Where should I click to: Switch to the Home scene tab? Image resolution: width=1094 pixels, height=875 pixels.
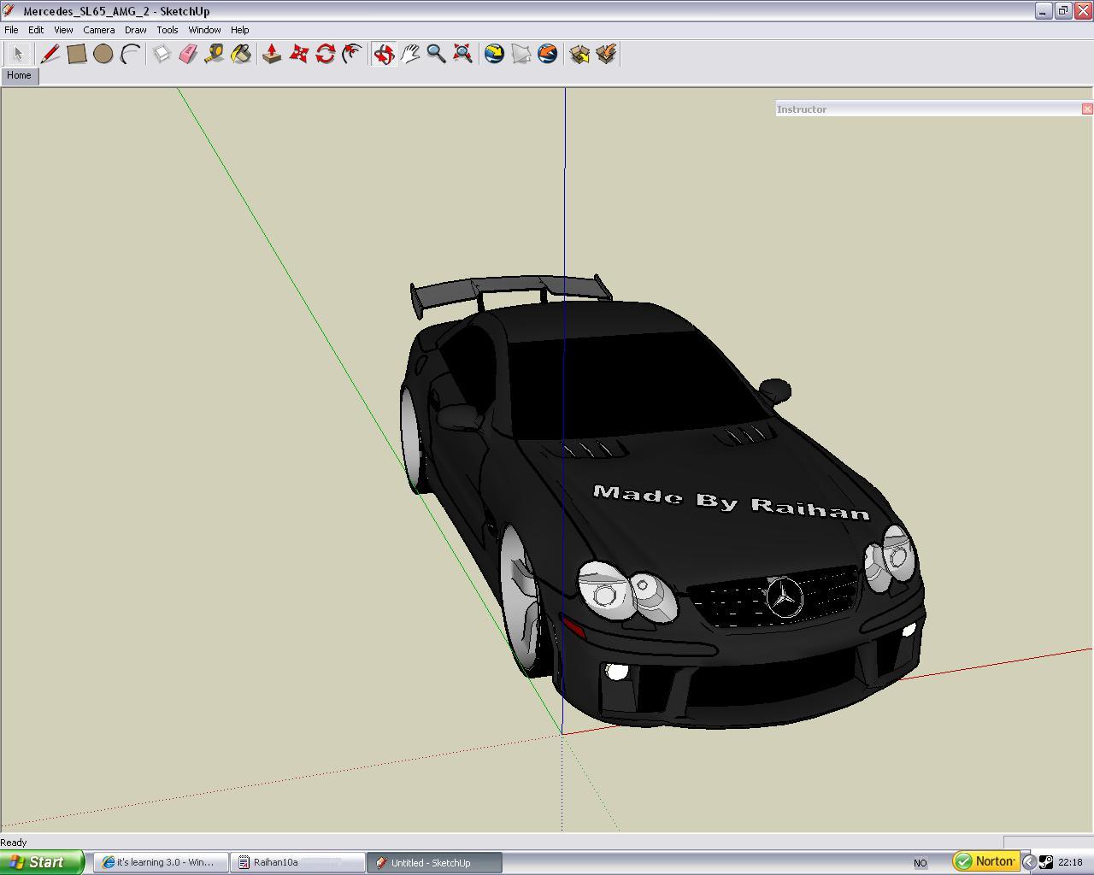pyautogui.click(x=19, y=75)
